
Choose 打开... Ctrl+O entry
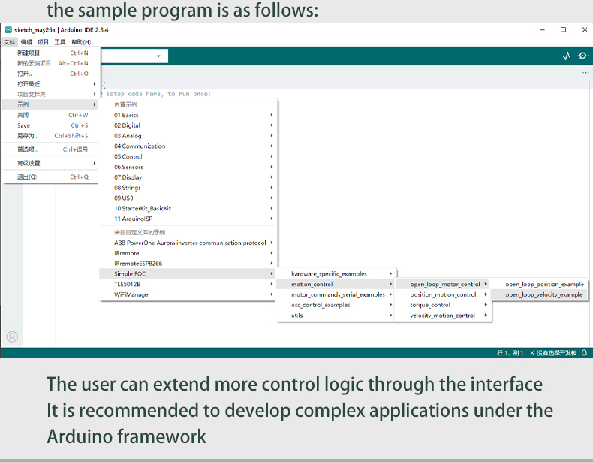pyautogui.click(x=50, y=74)
